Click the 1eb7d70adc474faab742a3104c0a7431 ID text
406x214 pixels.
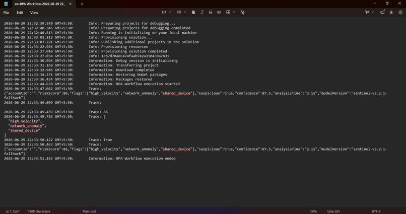click(x=135, y=56)
